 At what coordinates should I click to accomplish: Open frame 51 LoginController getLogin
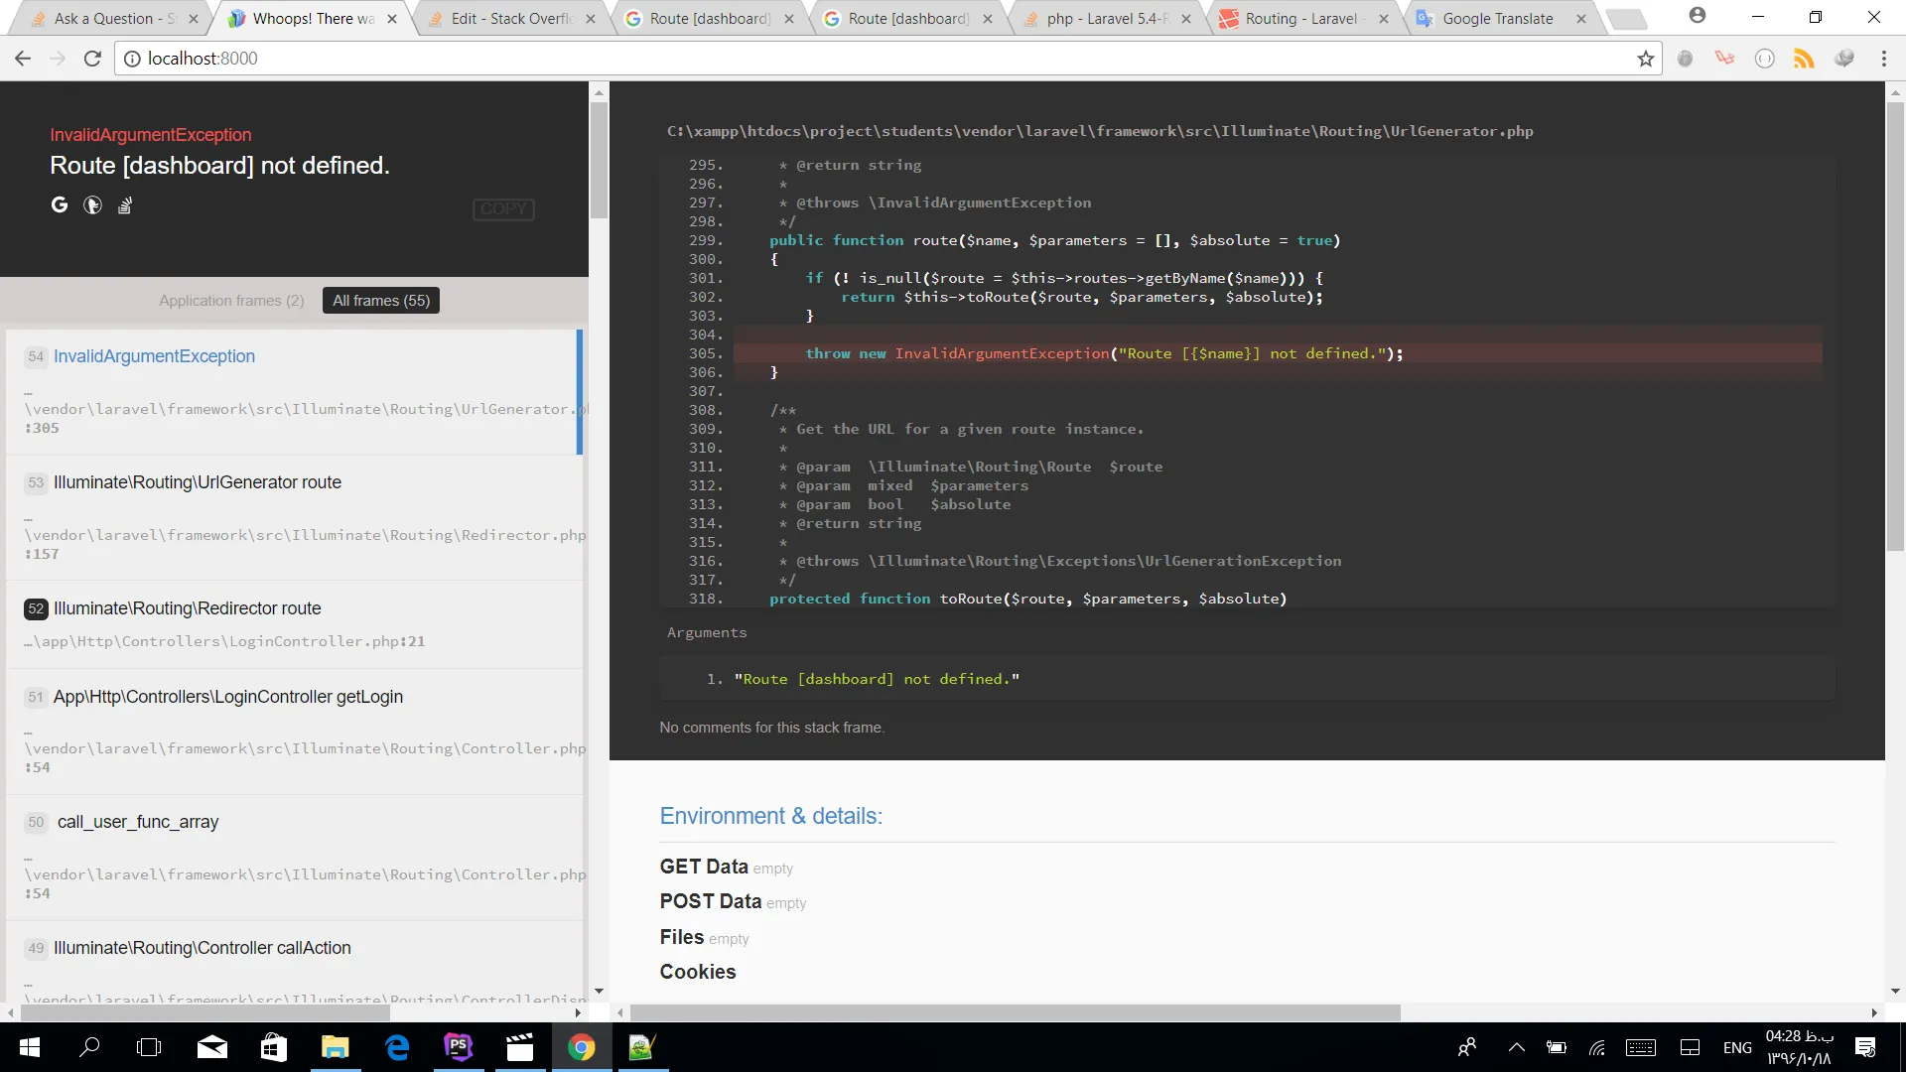click(x=227, y=697)
